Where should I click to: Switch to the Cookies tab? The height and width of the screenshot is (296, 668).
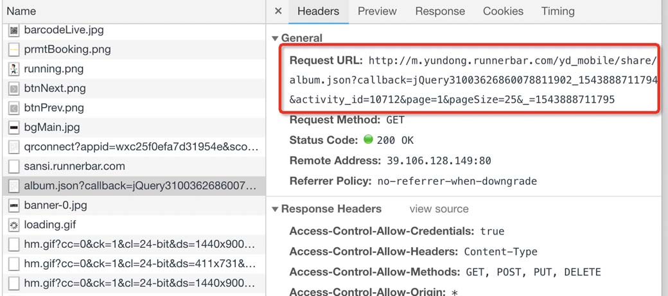point(503,11)
